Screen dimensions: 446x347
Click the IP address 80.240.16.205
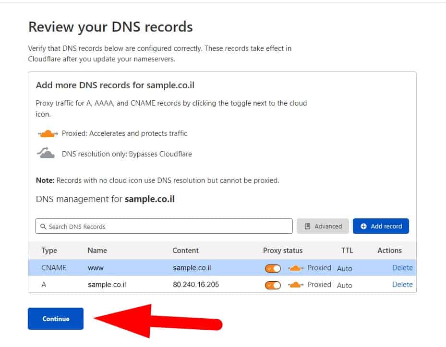tap(196, 285)
